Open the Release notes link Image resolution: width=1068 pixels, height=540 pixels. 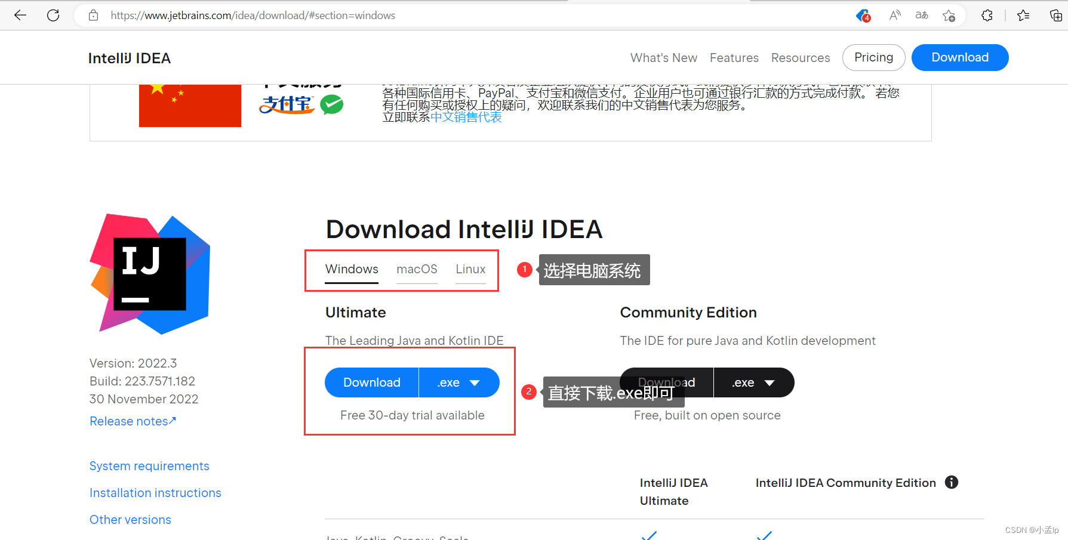click(x=133, y=421)
